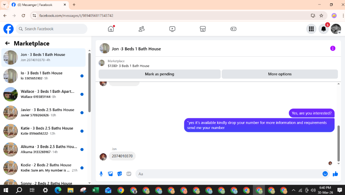The width and height of the screenshot is (345, 195).
Task: Open Excel from taskbar
Action: 95,190
